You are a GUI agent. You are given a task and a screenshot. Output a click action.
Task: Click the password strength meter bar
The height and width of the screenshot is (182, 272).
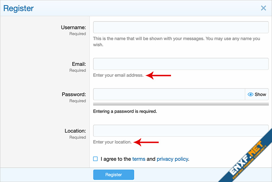pos(181,104)
